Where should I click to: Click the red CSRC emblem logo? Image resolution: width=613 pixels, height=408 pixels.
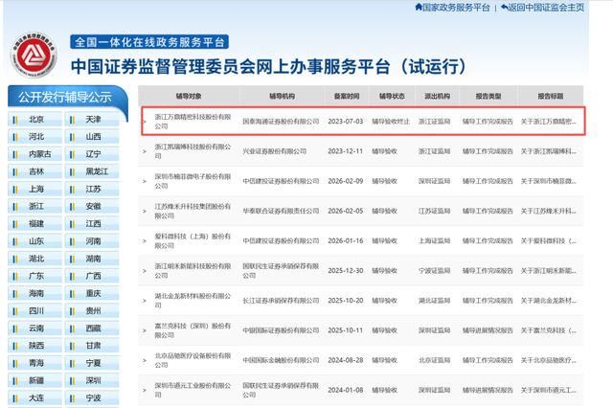click(34, 56)
